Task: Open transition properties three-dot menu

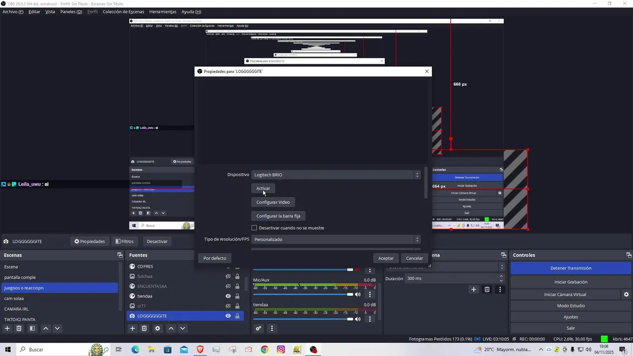Action: click(500, 289)
